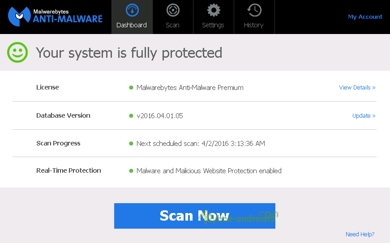Click 'Malware and Malicious Website Protection enabled'
390x243 pixels.
pyautogui.click(x=209, y=171)
